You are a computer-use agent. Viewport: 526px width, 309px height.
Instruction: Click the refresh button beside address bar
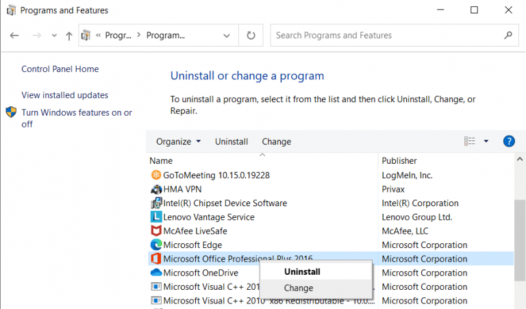pyautogui.click(x=251, y=36)
